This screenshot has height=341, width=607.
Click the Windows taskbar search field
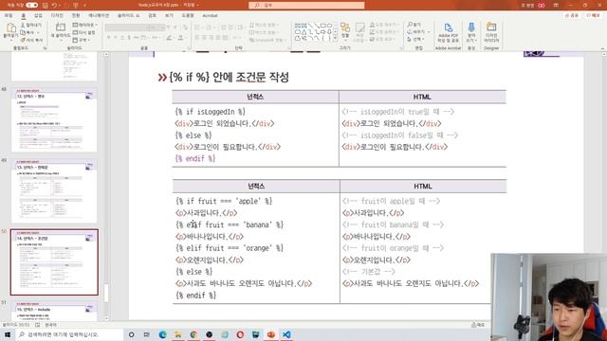point(69,334)
